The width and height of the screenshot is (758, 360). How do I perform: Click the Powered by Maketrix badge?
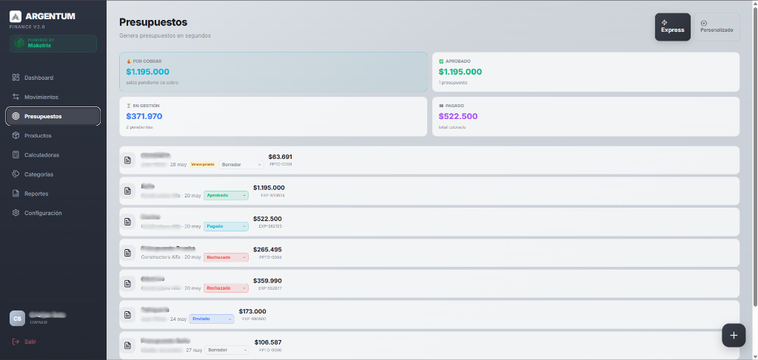(53, 44)
